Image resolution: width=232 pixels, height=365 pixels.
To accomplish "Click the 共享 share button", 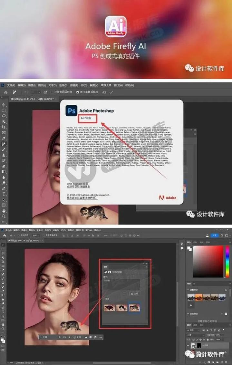I will coord(214,235).
